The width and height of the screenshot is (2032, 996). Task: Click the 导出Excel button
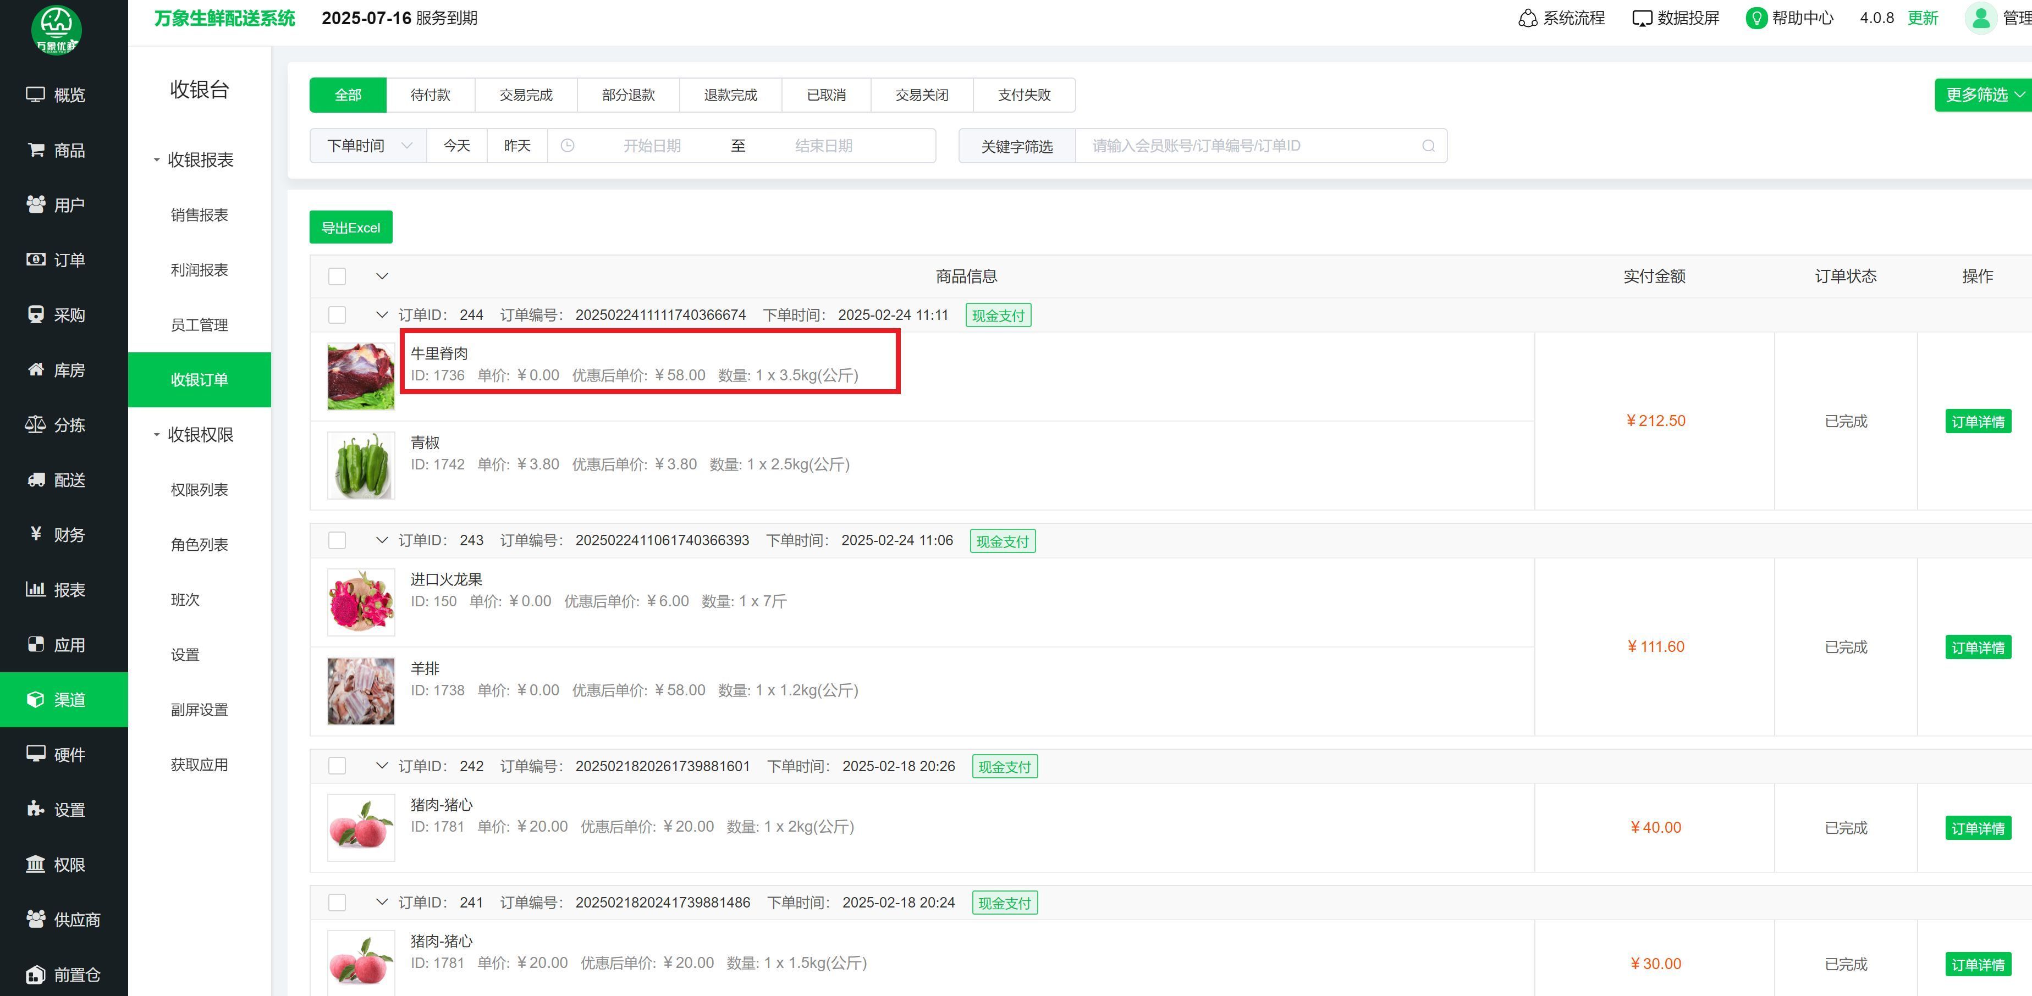(x=350, y=227)
